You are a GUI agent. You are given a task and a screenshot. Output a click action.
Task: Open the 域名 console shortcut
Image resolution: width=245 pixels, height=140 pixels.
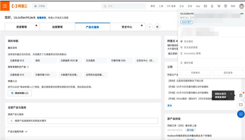pyautogui.click(x=45, y=60)
